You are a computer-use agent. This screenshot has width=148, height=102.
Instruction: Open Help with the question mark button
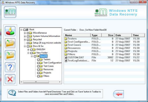[10, 67]
